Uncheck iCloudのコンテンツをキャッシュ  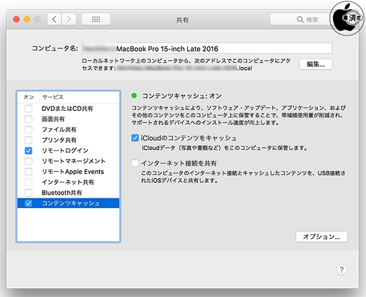(135, 138)
